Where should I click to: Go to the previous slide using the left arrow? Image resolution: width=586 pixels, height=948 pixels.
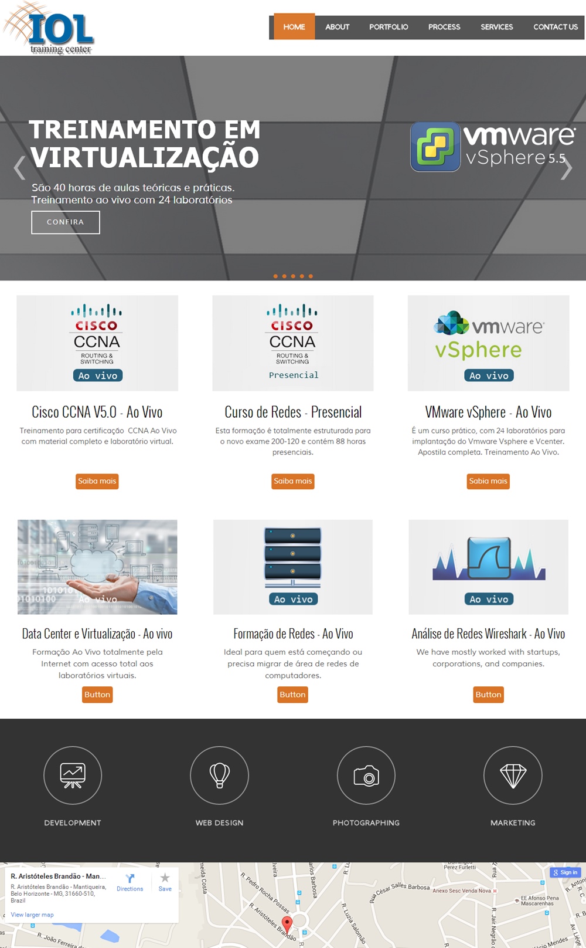click(19, 168)
